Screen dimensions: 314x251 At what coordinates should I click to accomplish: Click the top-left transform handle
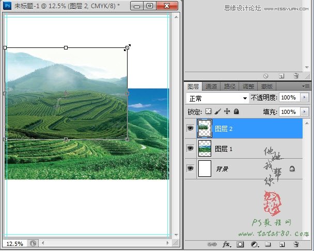(5, 47)
